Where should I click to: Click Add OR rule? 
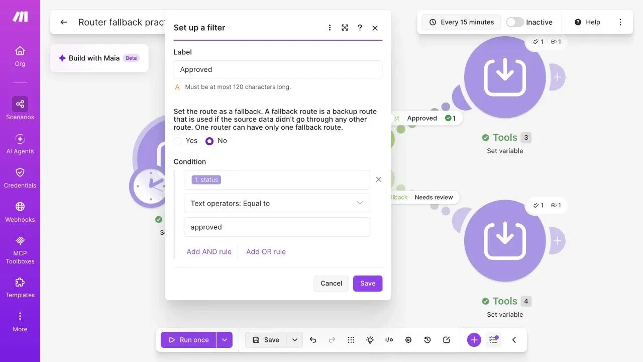pos(266,252)
